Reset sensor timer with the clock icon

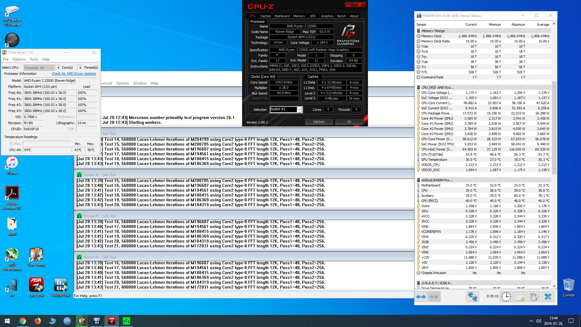coord(506,297)
